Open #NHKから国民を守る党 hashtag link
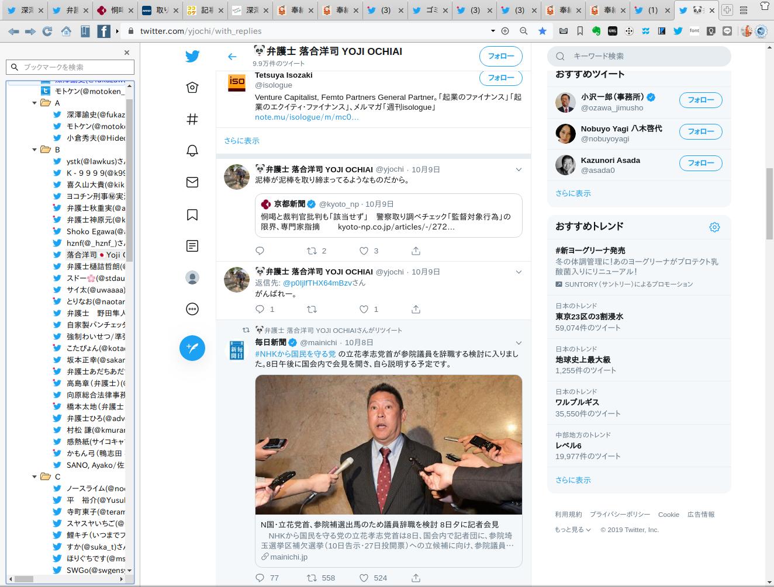774x587 pixels. [x=295, y=354]
